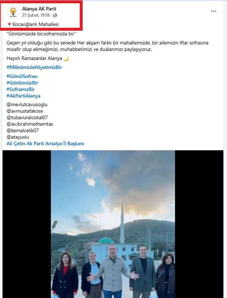
Task: Click the @kemalcelik07 mention text
Action: tap(23, 130)
